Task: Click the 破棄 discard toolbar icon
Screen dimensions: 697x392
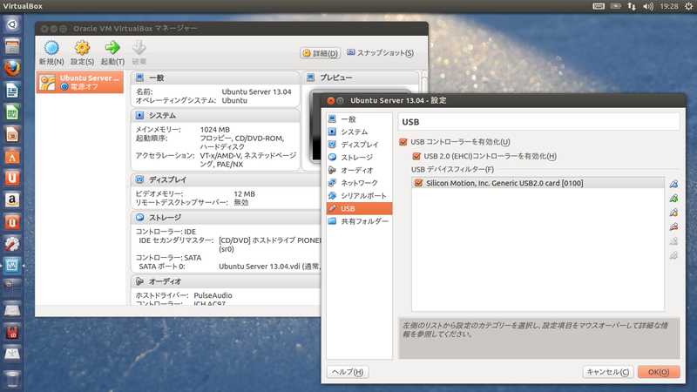Action: 139,53
